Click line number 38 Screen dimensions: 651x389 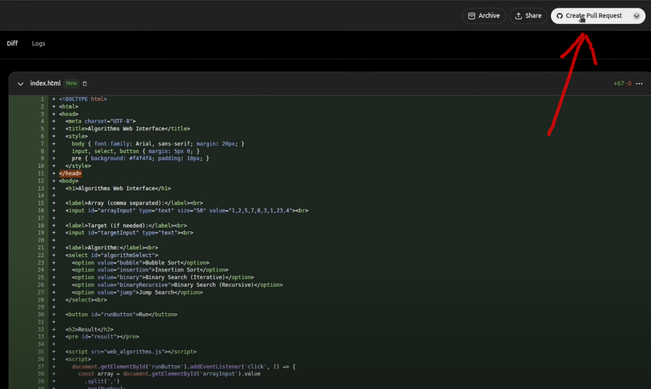coord(41,374)
